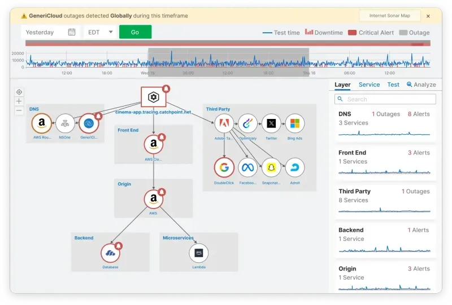Open the calendar date picker icon
Viewport: 452px width, 305px height.
coord(72,32)
